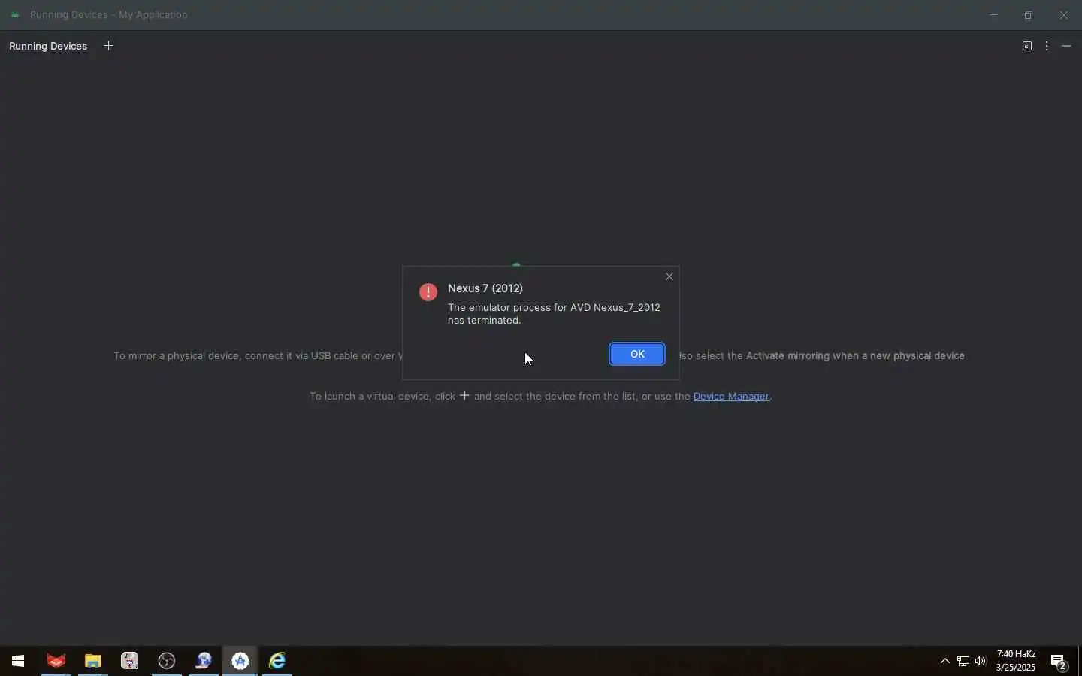Click the emulator process terminated message text
Viewport: 1082px width, 676px height.
click(554, 314)
